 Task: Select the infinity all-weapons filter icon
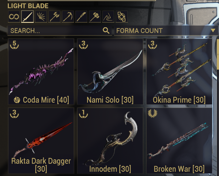(x=14, y=17)
